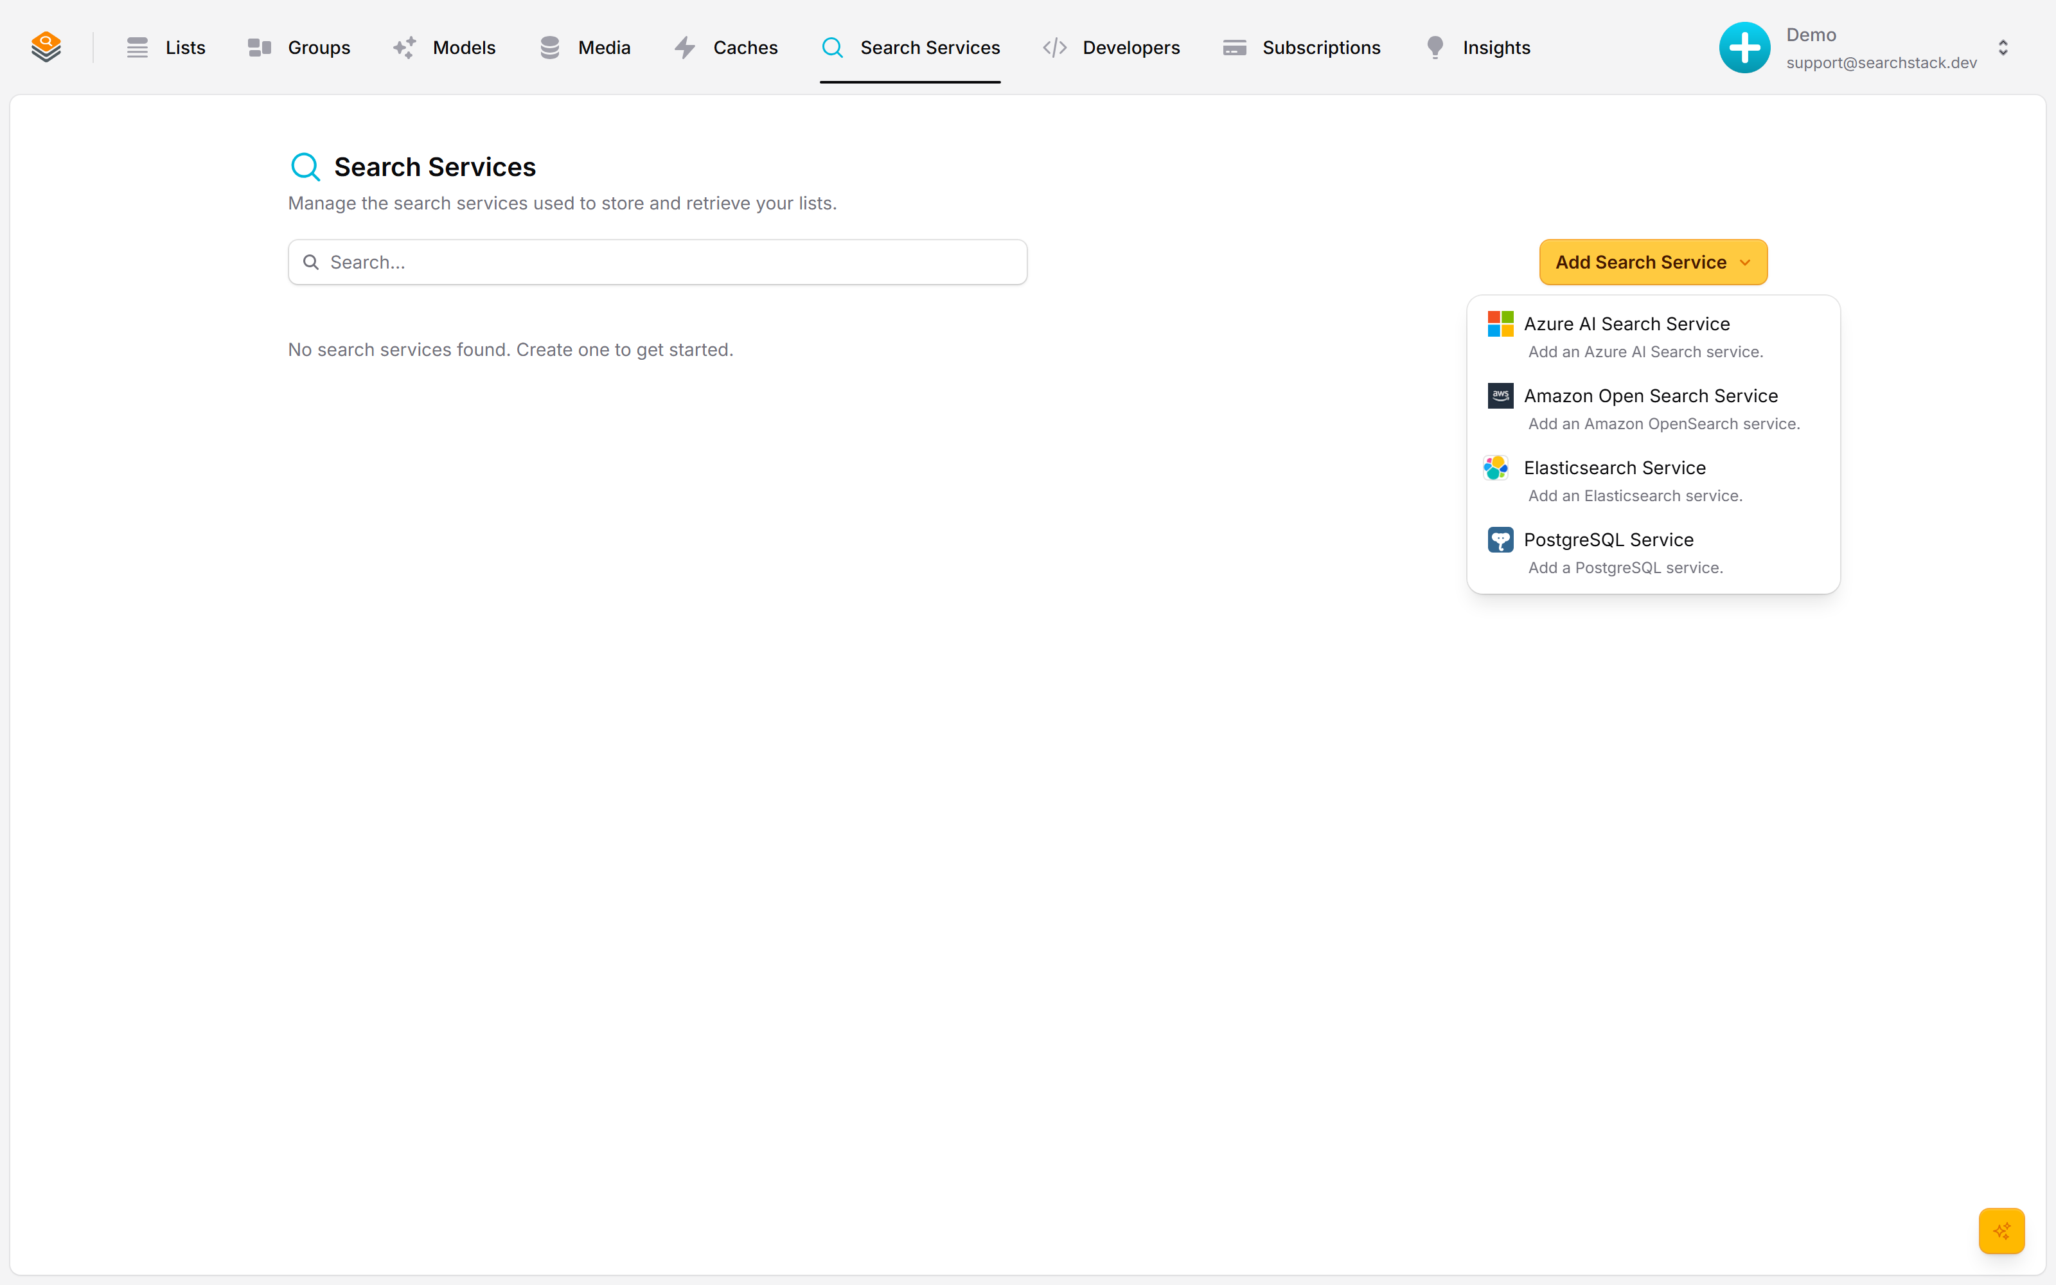Click the Search Services page heading

click(x=434, y=166)
